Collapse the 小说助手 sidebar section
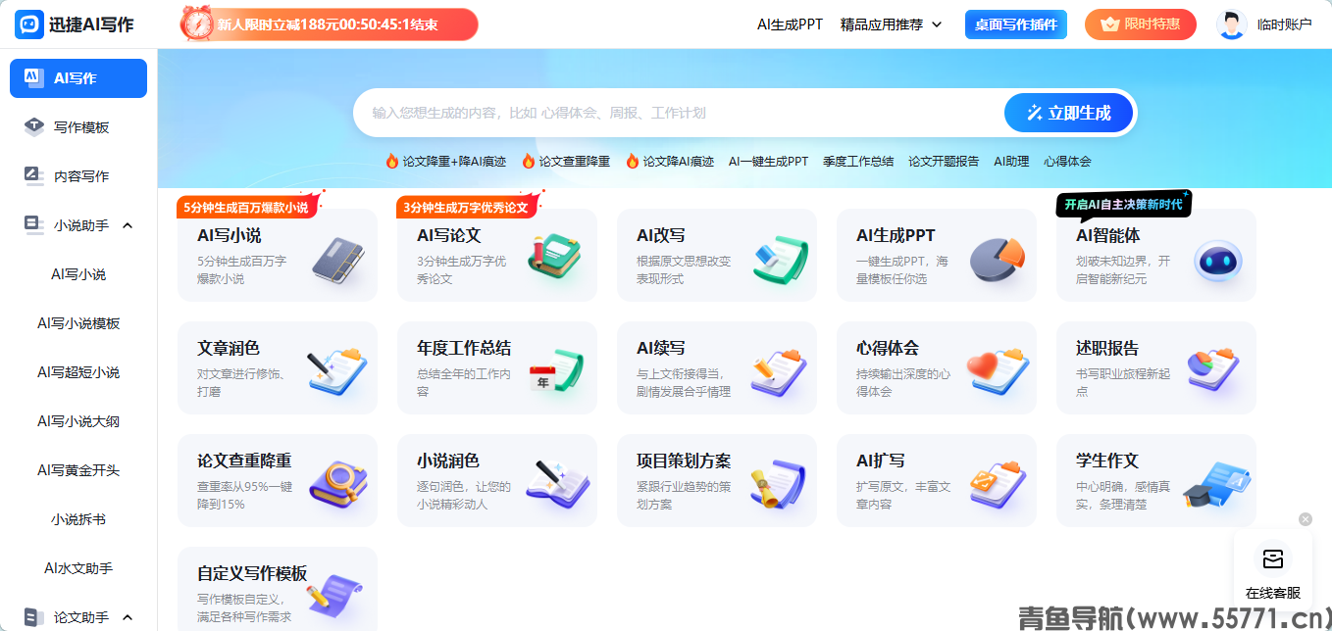1332x631 pixels. coord(128,225)
